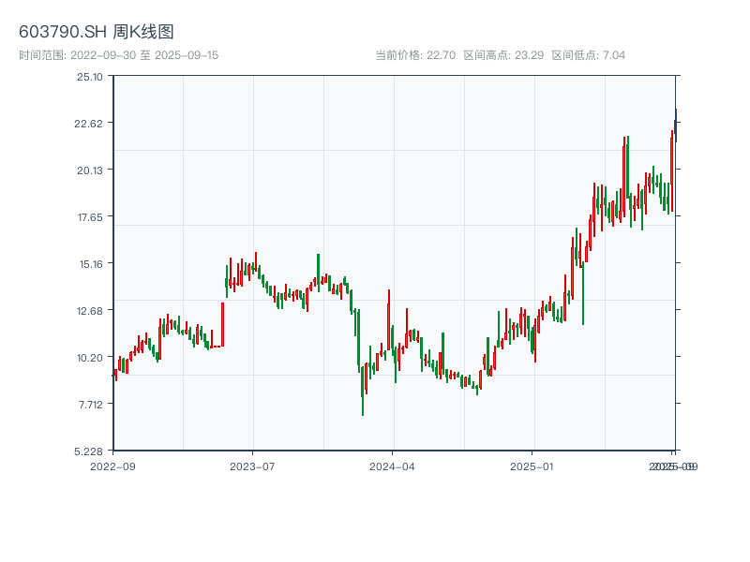Image resolution: width=750 pixels, height=562 pixels.
Task: Click the 603790.SH chart title
Action: point(97,33)
